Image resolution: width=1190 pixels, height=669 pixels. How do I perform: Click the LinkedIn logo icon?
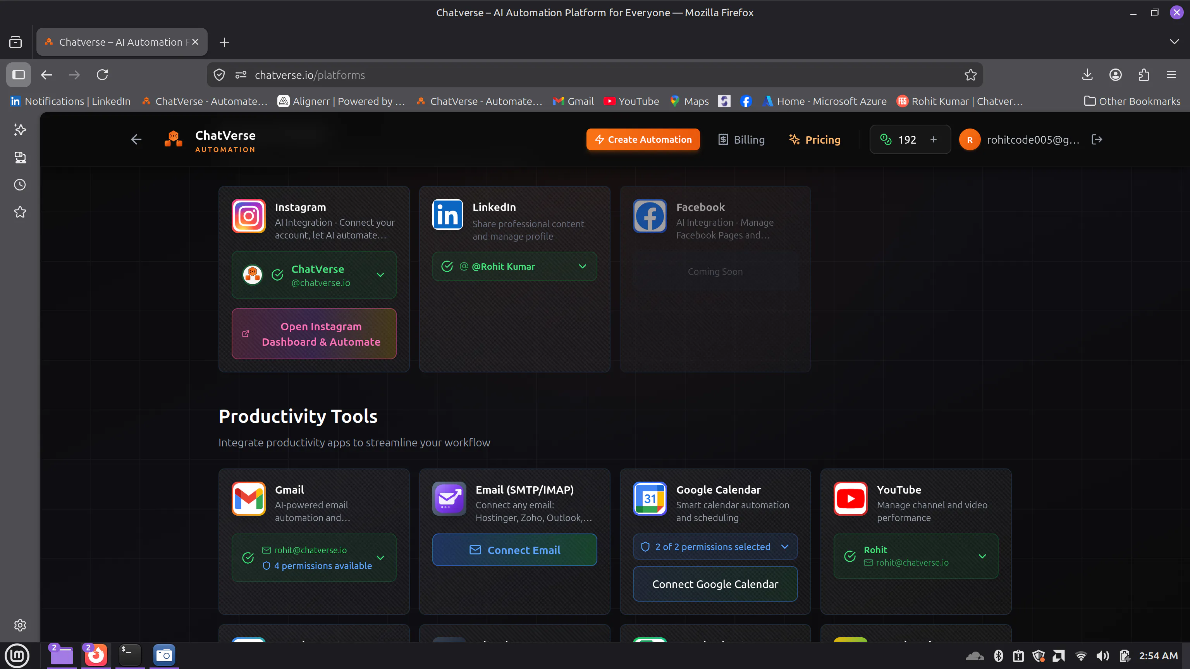point(447,215)
